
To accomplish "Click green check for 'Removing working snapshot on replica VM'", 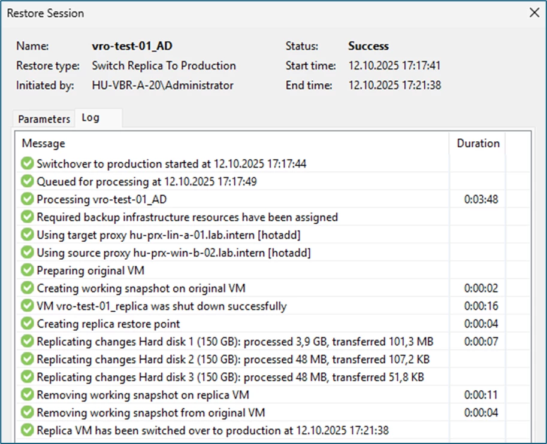I will point(28,395).
